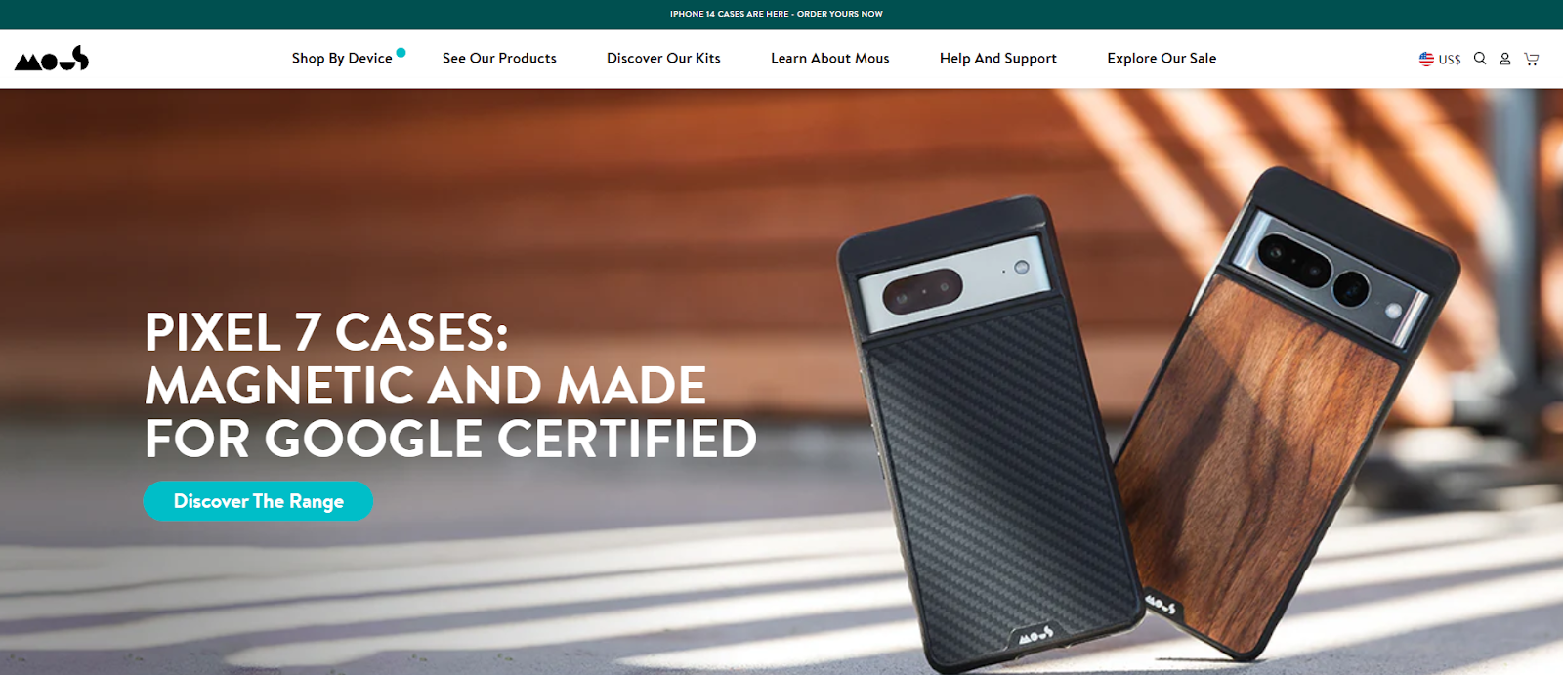
Task: Open the account profile icon
Action: (x=1505, y=59)
